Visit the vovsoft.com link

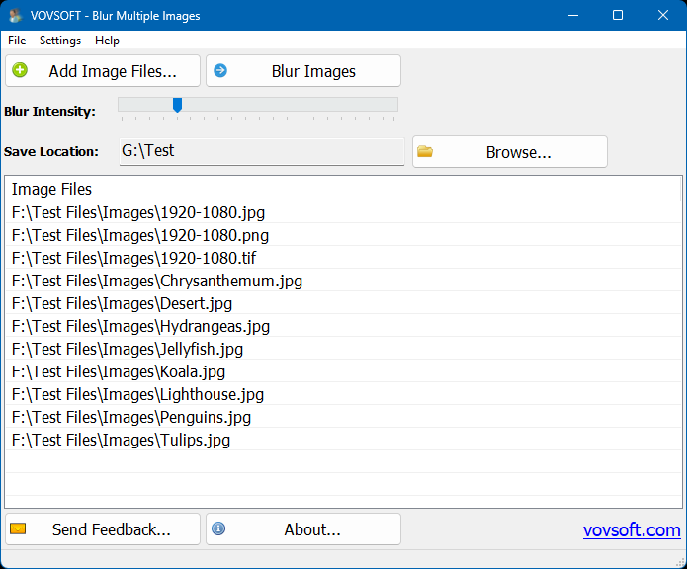click(x=632, y=530)
